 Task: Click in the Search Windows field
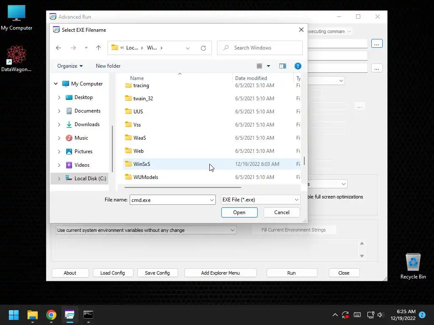[260, 48]
